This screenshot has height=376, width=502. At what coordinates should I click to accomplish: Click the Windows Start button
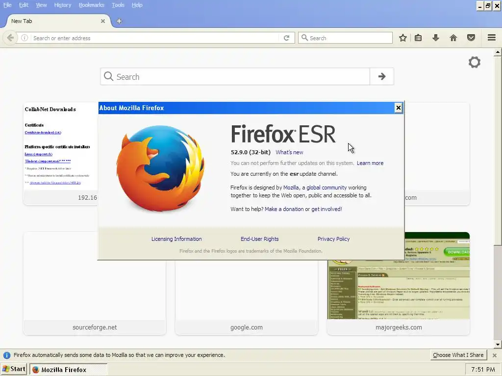click(14, 369)
